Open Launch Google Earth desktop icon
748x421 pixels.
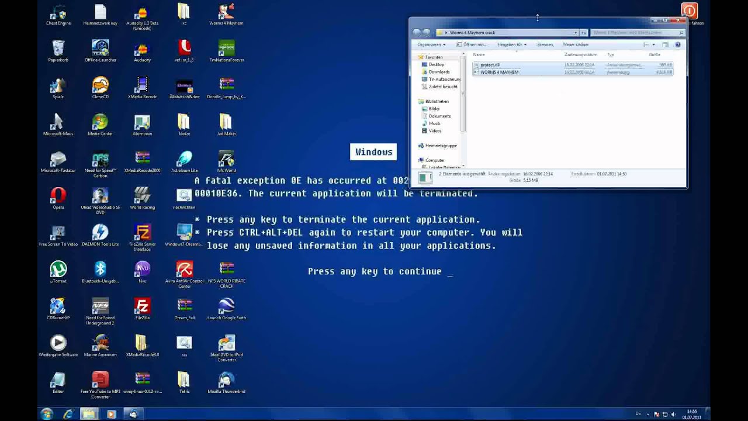click(x=226, y=309)
